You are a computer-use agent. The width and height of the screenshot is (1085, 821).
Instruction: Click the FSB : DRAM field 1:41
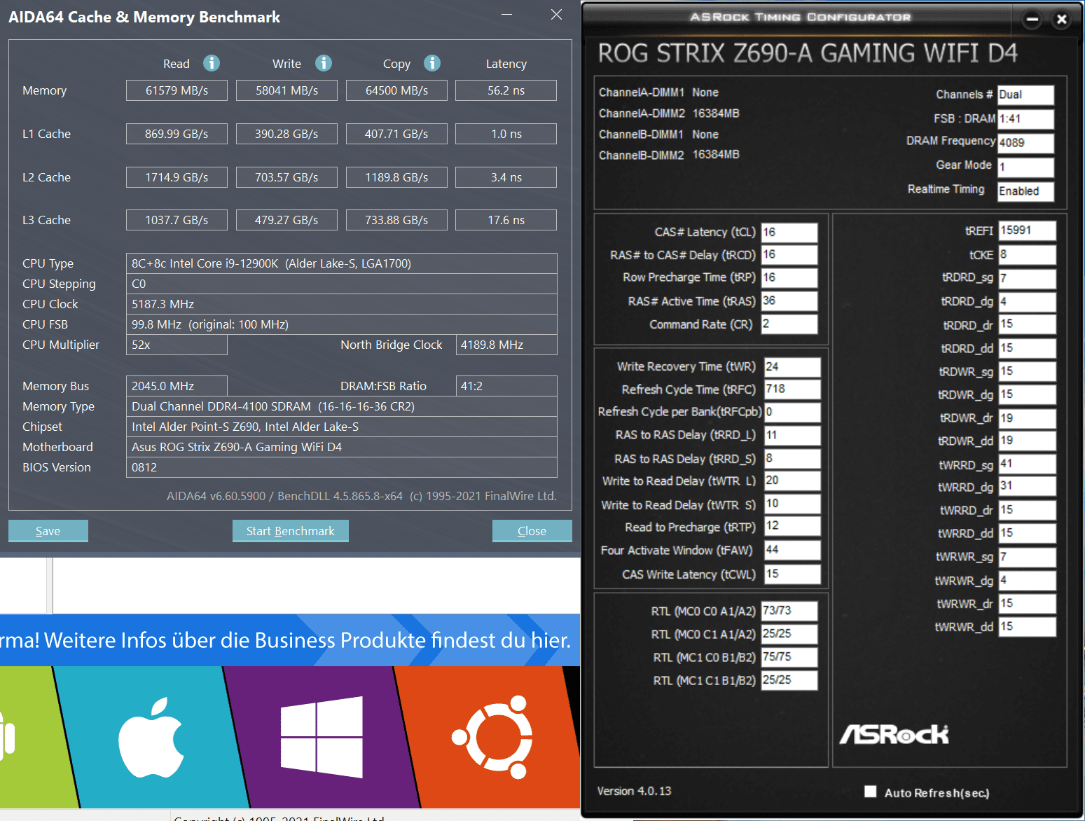[1025, 119]
